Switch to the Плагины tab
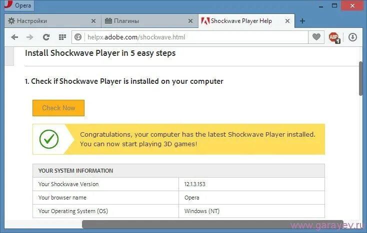Viewport: 367px width, 233px height. (x=150, y=21)
